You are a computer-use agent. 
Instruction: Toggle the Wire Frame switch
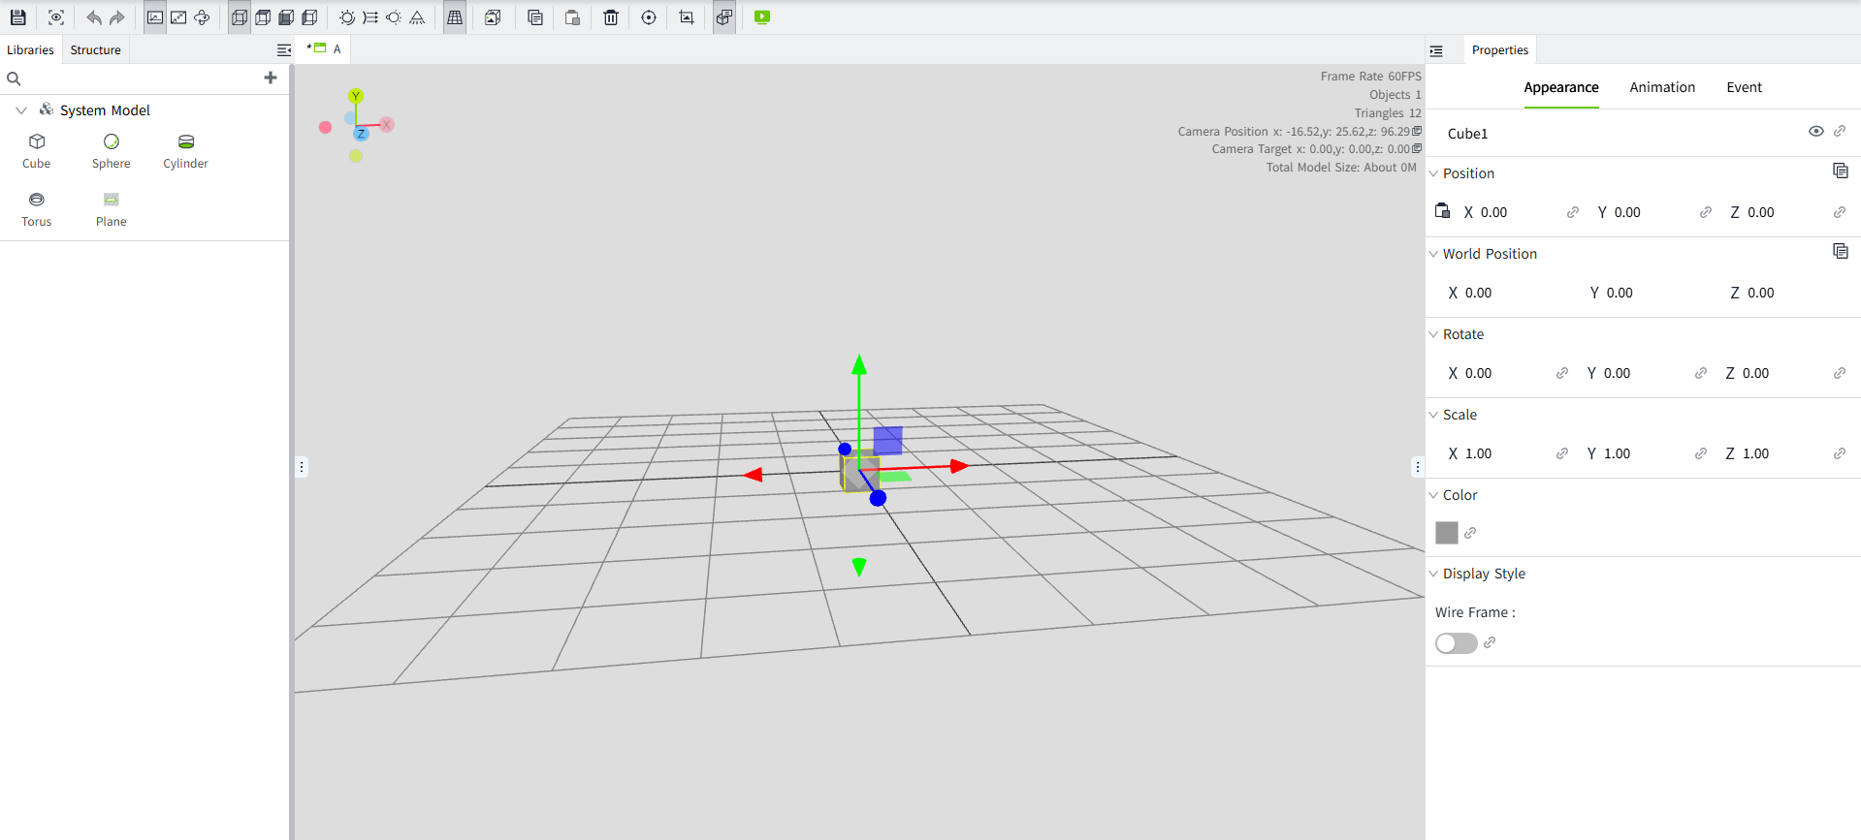(1456, 643)
